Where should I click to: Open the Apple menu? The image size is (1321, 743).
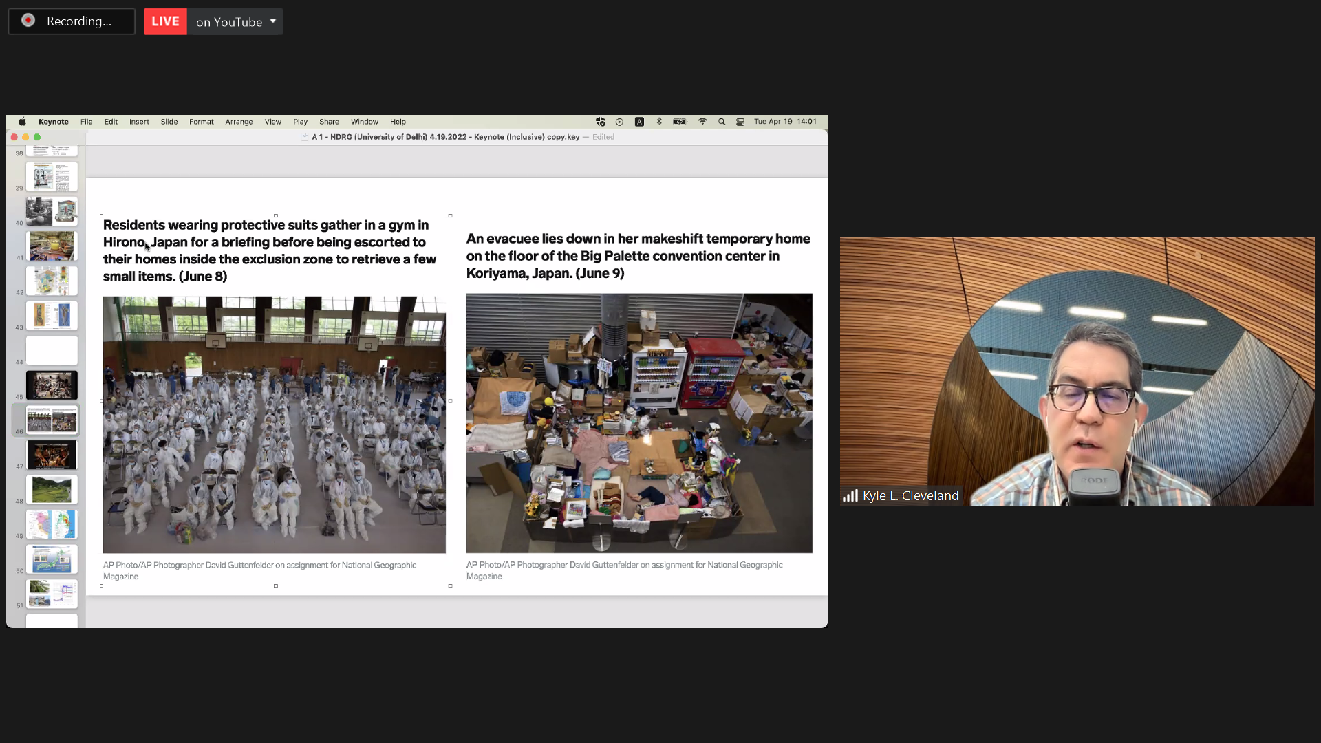(22, 122)
